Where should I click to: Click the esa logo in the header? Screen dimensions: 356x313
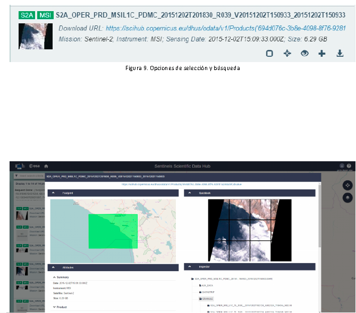tap(35, 166)
